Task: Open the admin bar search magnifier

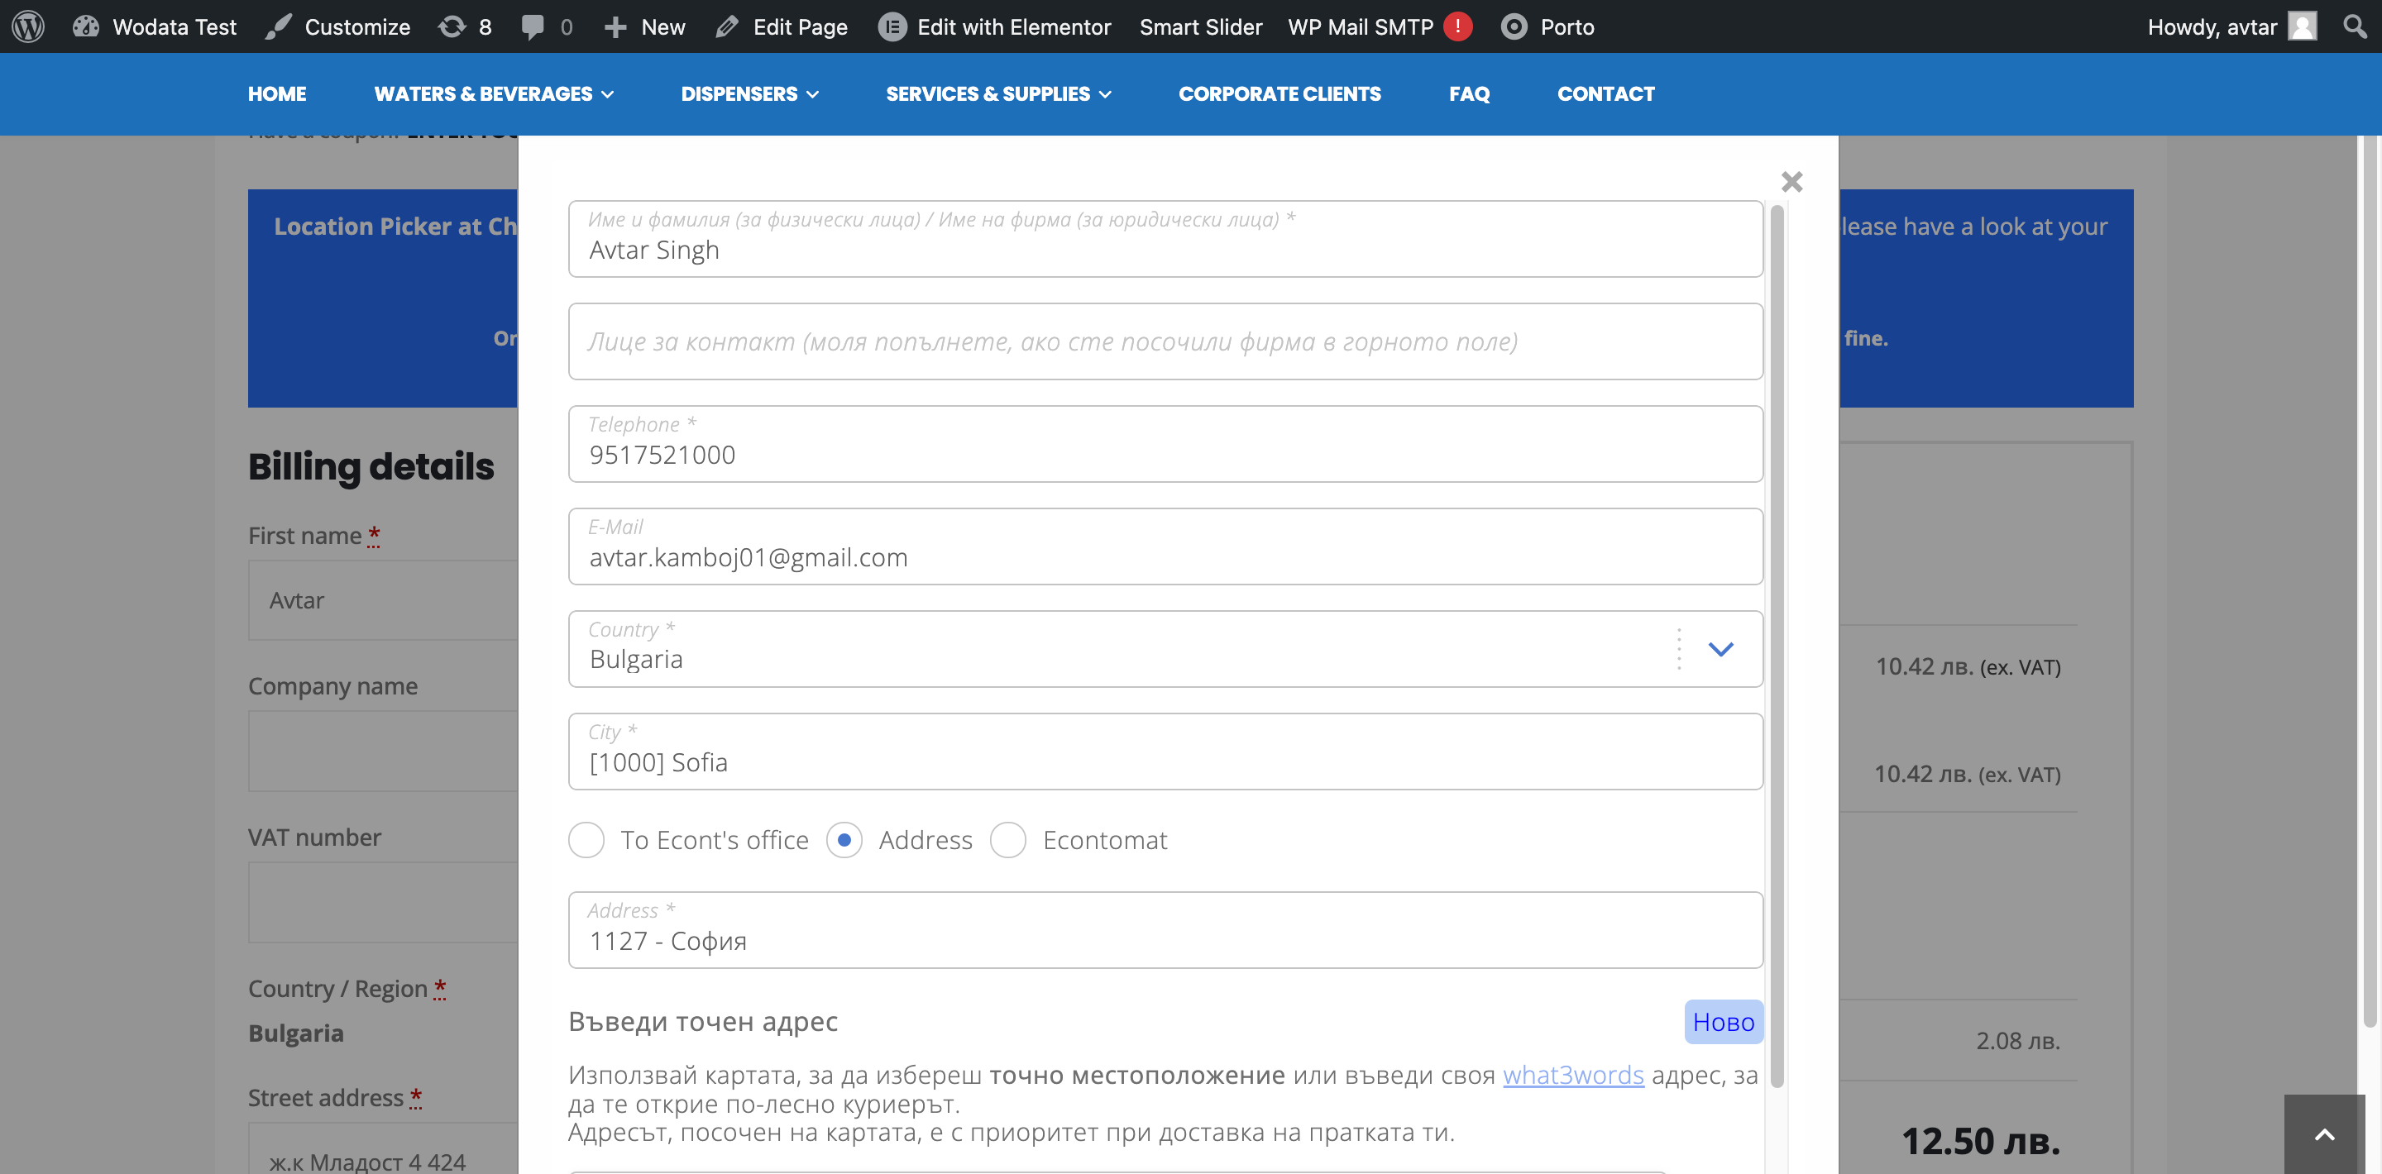Action: pos(2354,26)
